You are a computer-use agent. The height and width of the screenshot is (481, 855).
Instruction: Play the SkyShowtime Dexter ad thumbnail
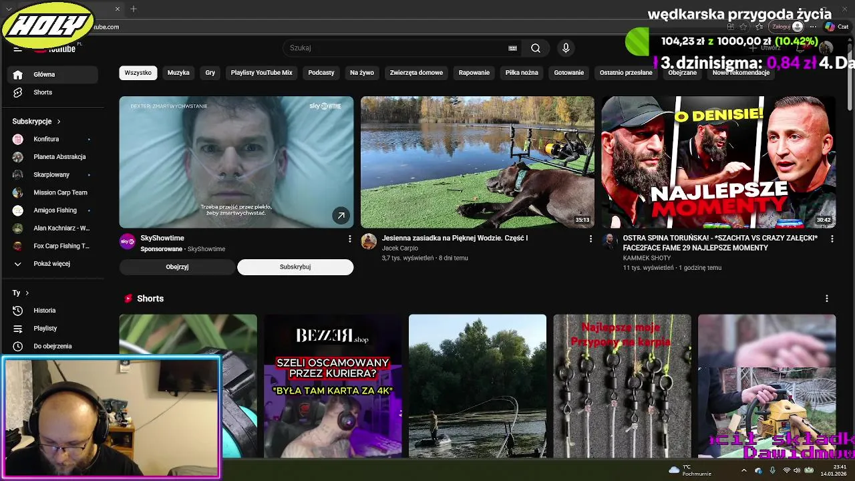pos(236,162)
